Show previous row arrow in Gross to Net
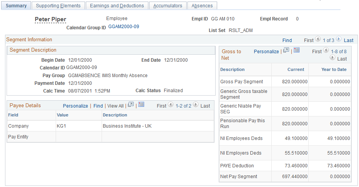Viewport: 359px width, 187px height. 326,50
